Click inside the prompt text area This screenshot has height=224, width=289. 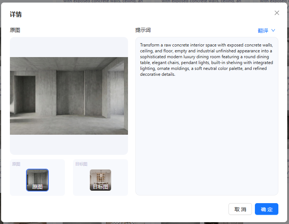click(x=207, y=116)
